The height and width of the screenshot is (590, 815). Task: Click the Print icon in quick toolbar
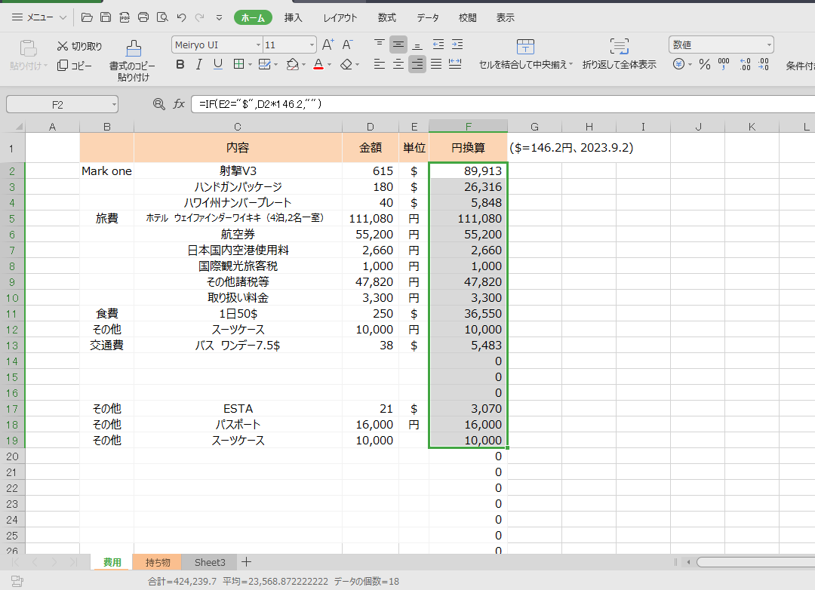tap(143, 17)
